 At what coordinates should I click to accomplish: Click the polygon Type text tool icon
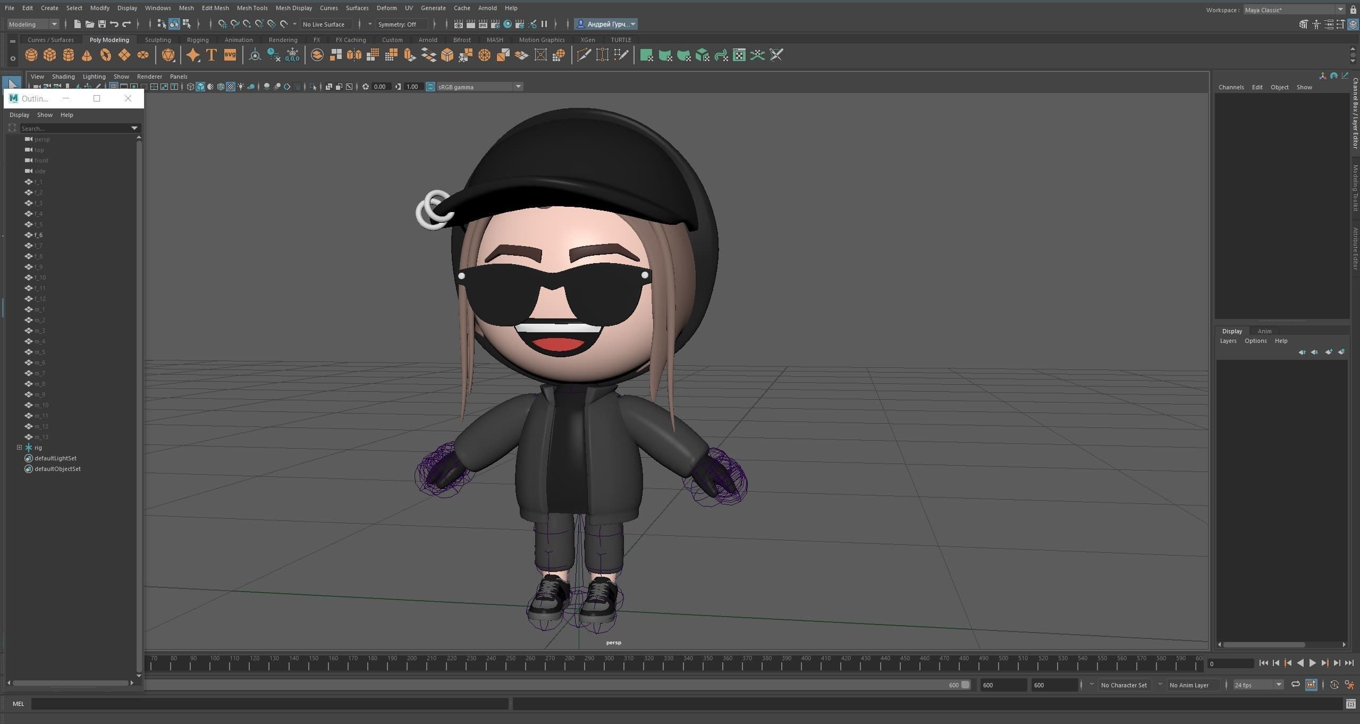tap(212, 55)
